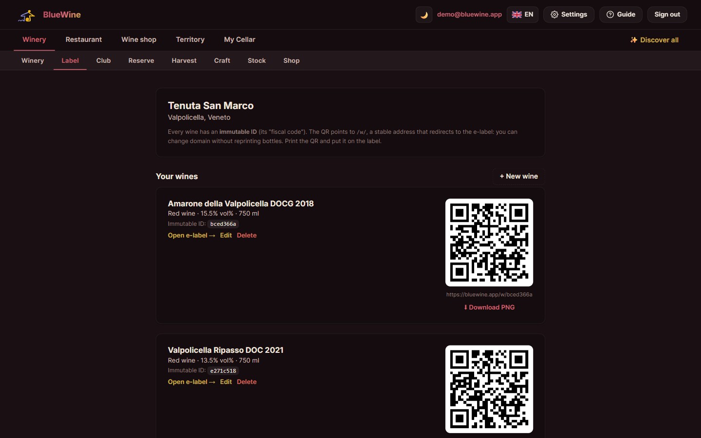Select the Winery sub-tab
This screenshot has width=701, height=438.
[33, 61]
